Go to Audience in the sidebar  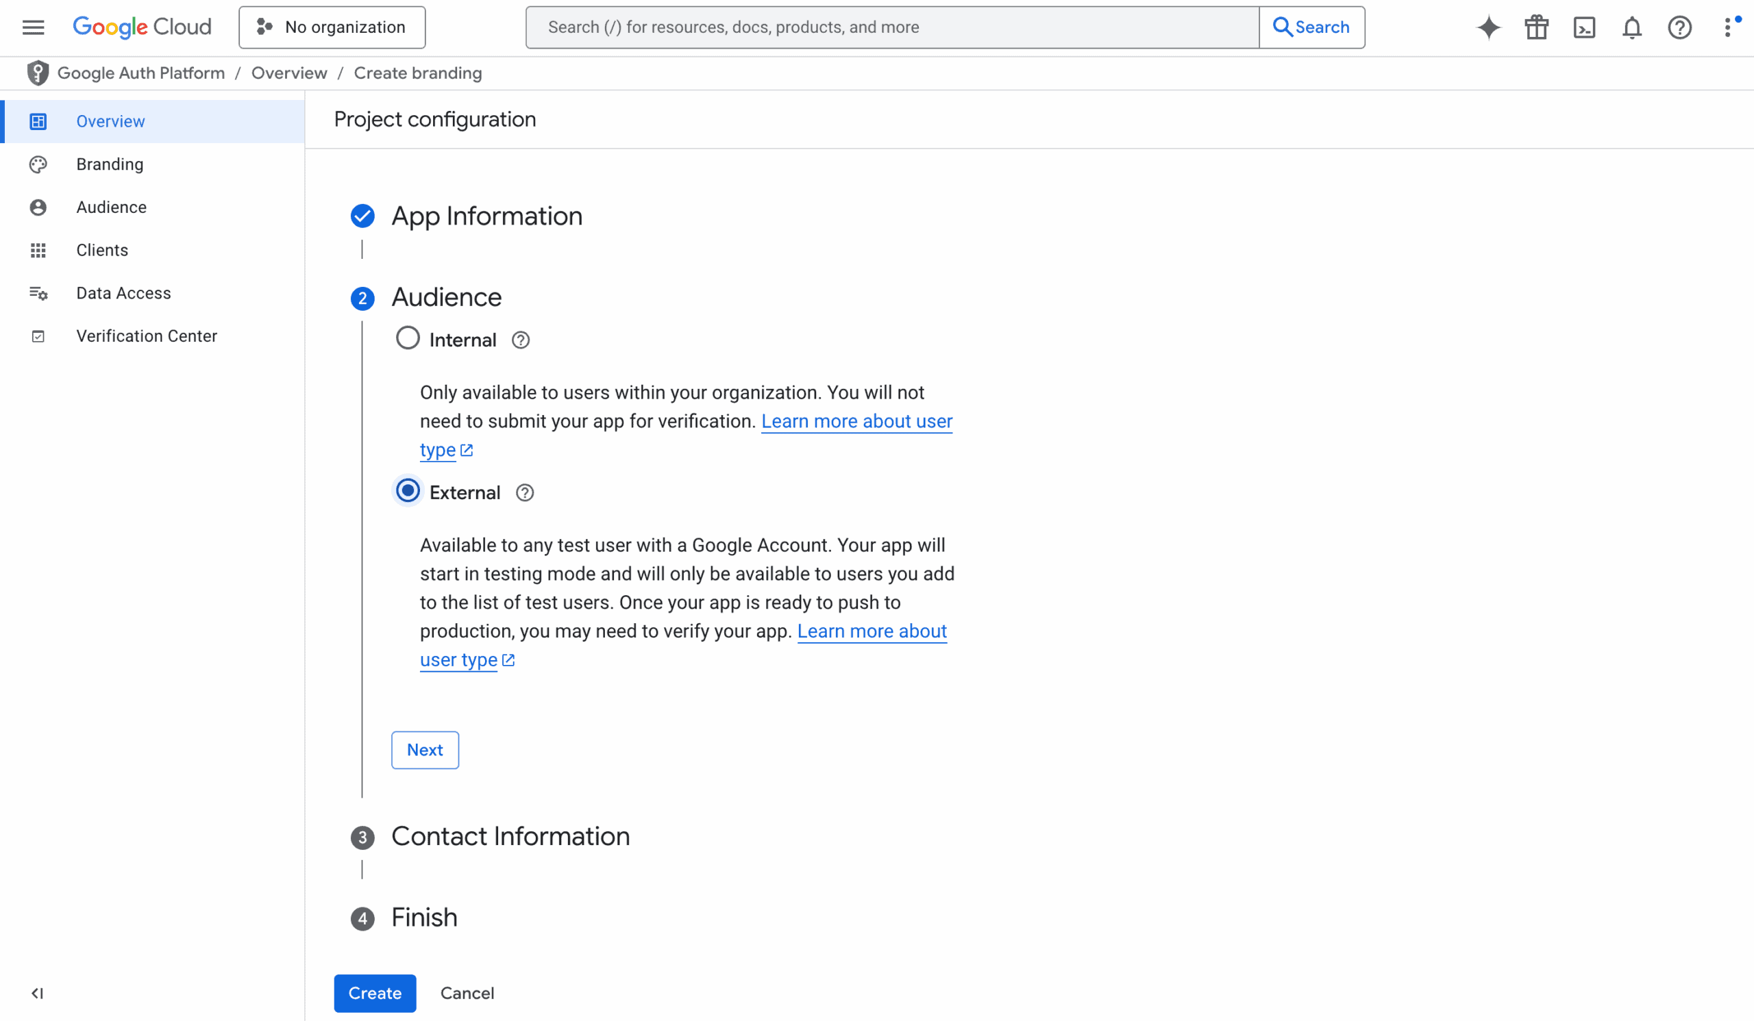tap(152, 207)
